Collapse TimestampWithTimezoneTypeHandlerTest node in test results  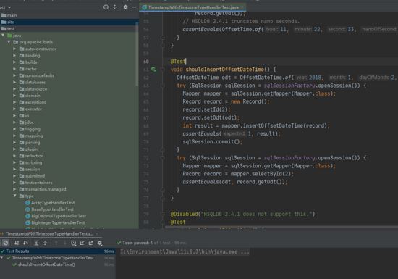[2, 258]
